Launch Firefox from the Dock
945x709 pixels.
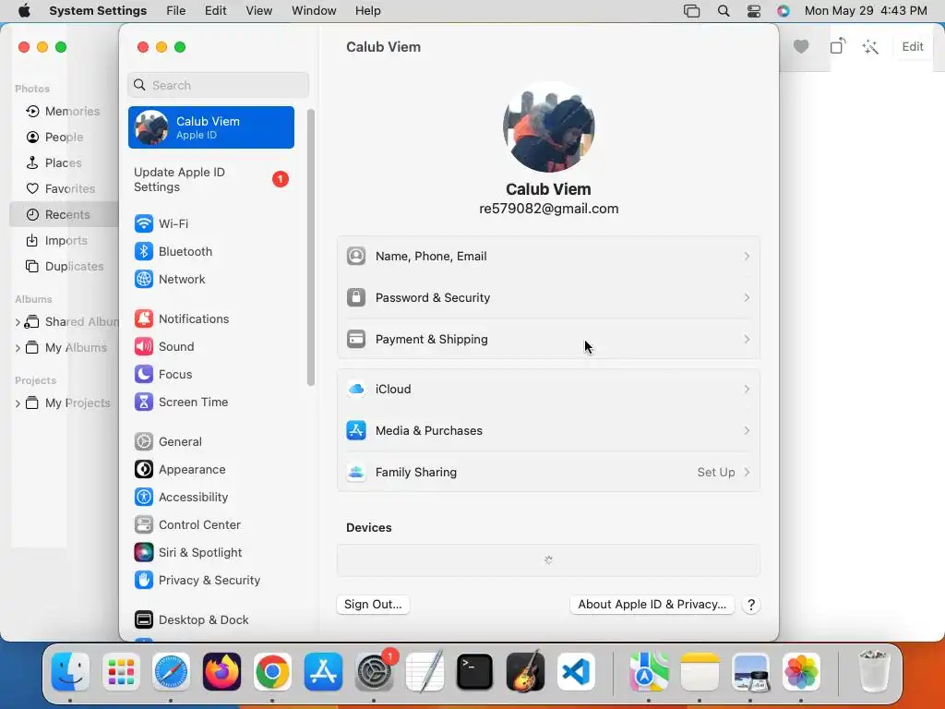pos(221,672)
